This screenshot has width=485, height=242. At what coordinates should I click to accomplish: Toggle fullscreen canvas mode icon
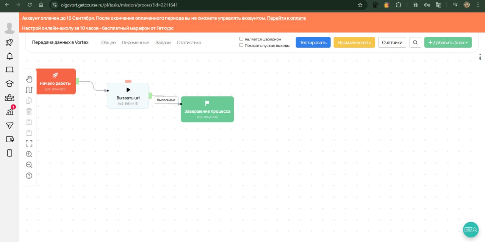click(x=29, y=143)
